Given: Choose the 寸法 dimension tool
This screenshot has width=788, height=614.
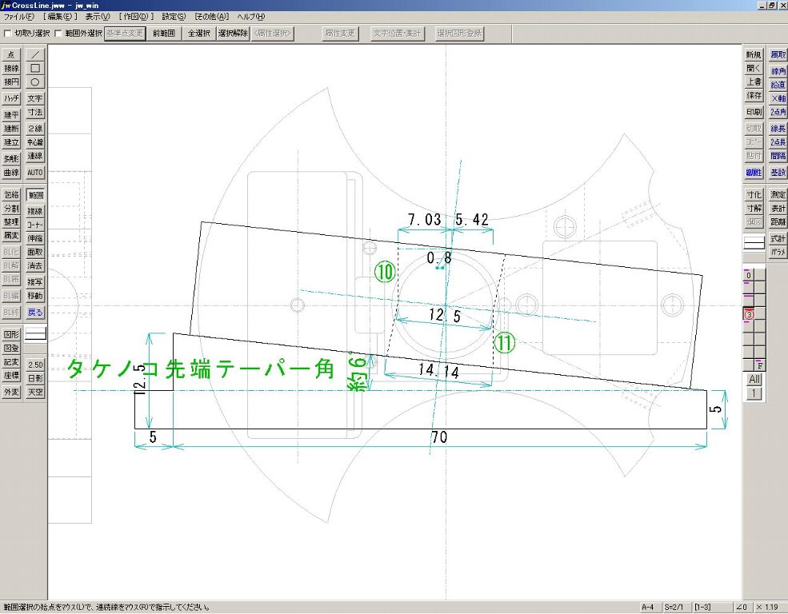Looking at the screenshot, I should (35, 112).
